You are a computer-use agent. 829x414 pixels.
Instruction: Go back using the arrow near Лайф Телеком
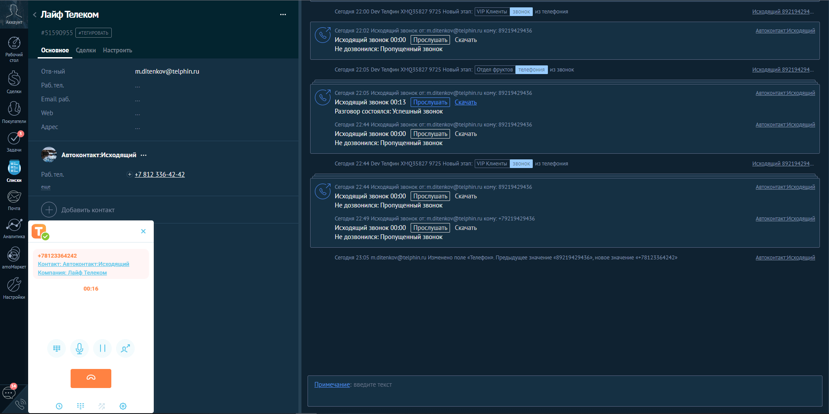35,15
